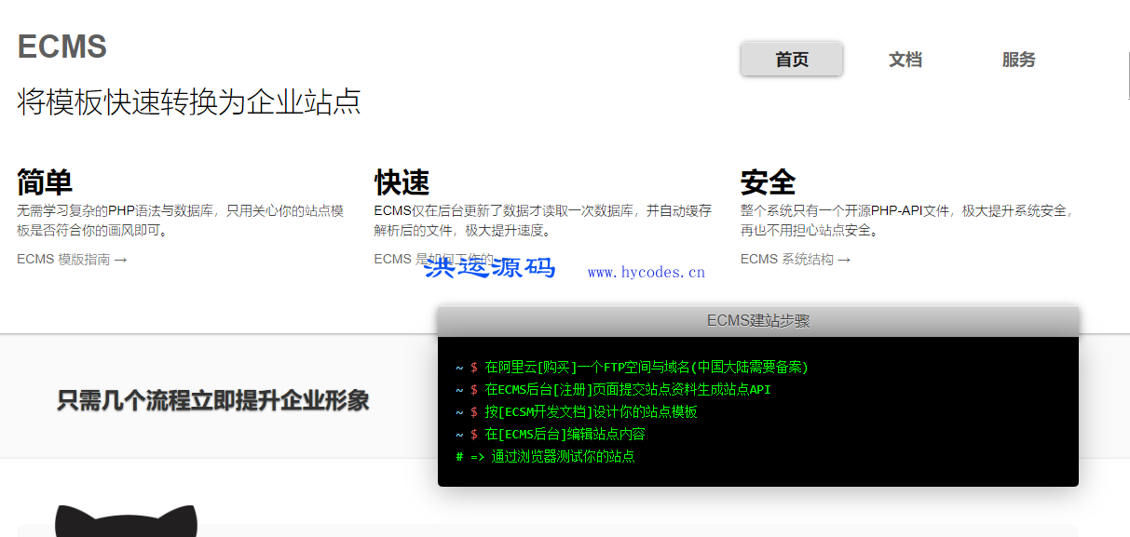Screen dimensions: 1130x537
Task: Go to the 服务 navigation tab
Action: pyautogui.click(x=1019, y=60)
